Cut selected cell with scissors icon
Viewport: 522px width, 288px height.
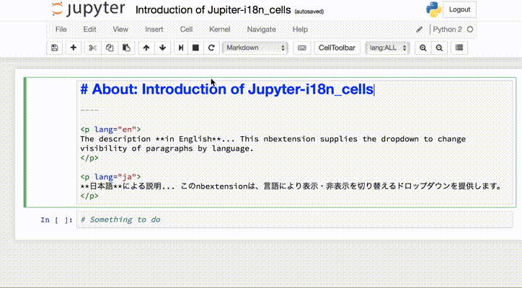(x=92, y=48)
